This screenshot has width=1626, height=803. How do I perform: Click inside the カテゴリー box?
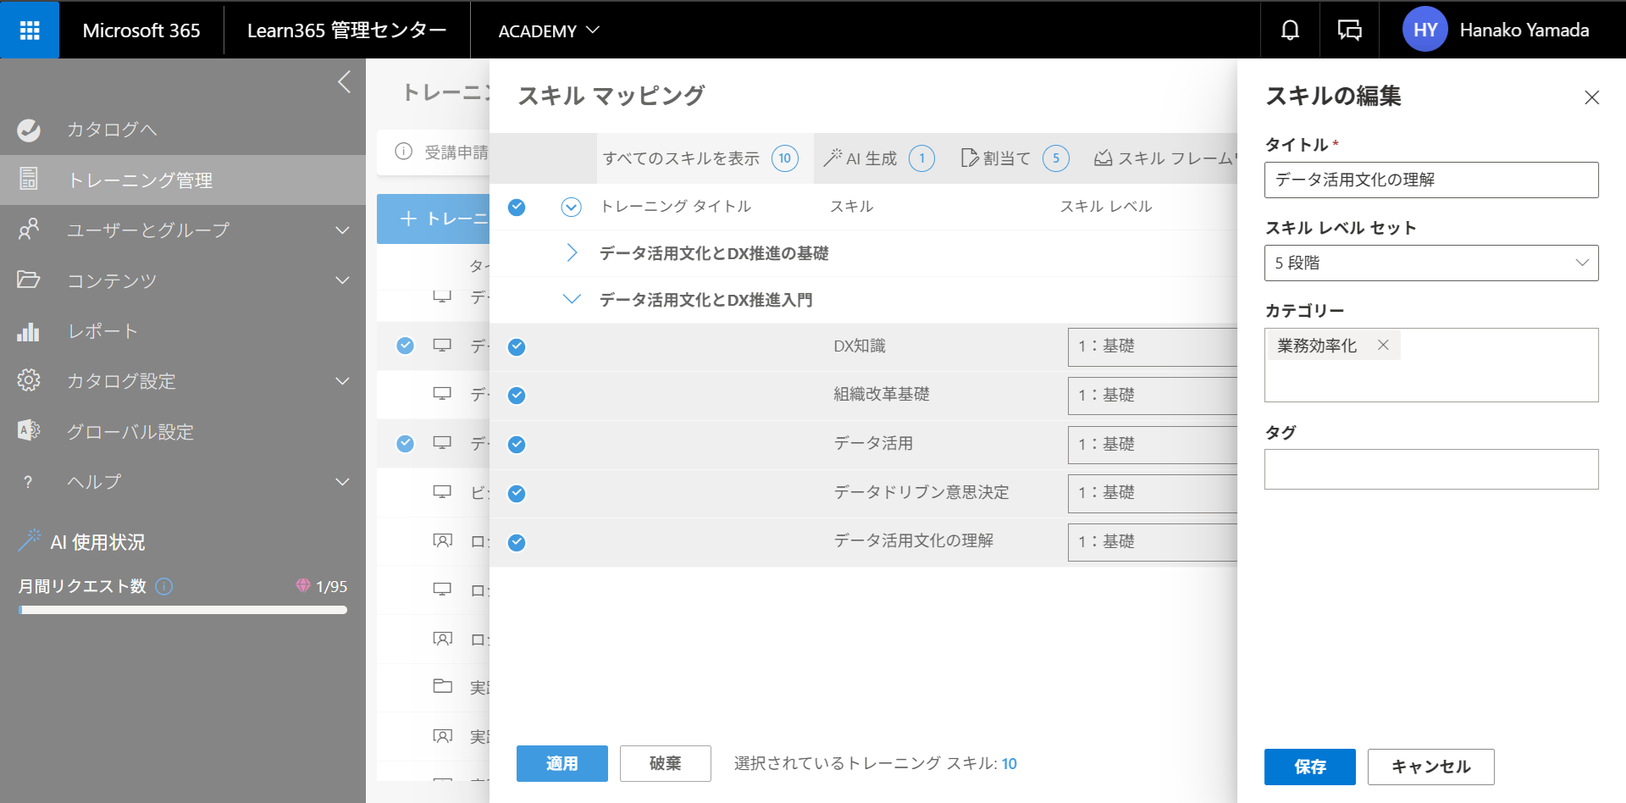[1431, 365]
